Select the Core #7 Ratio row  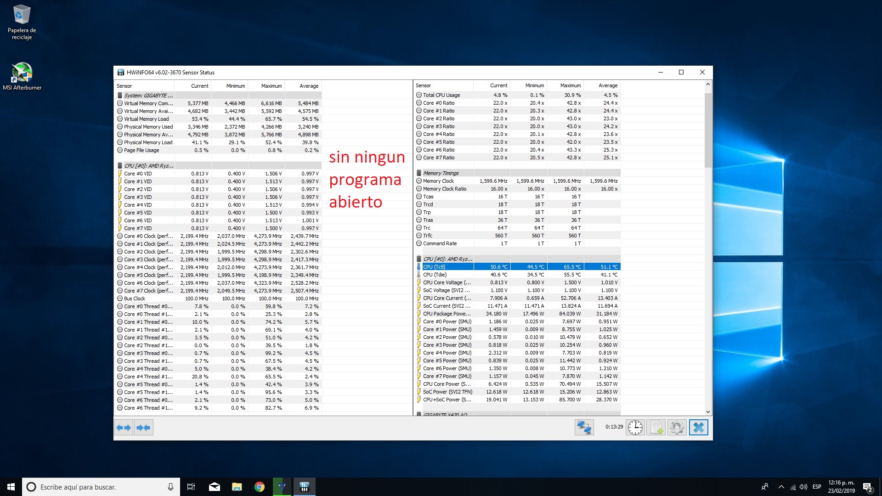pos(517,158)
